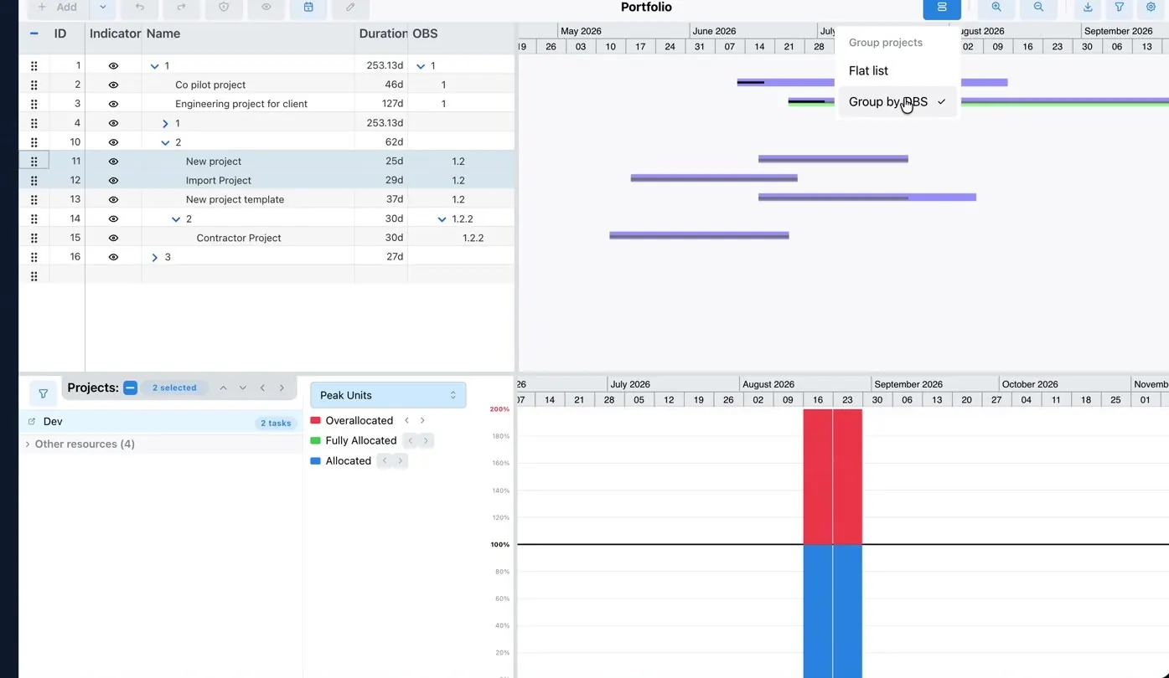
Task: Go to previous Overallocated period arrow
Action: pyautogui.click(x=406, y=421)
